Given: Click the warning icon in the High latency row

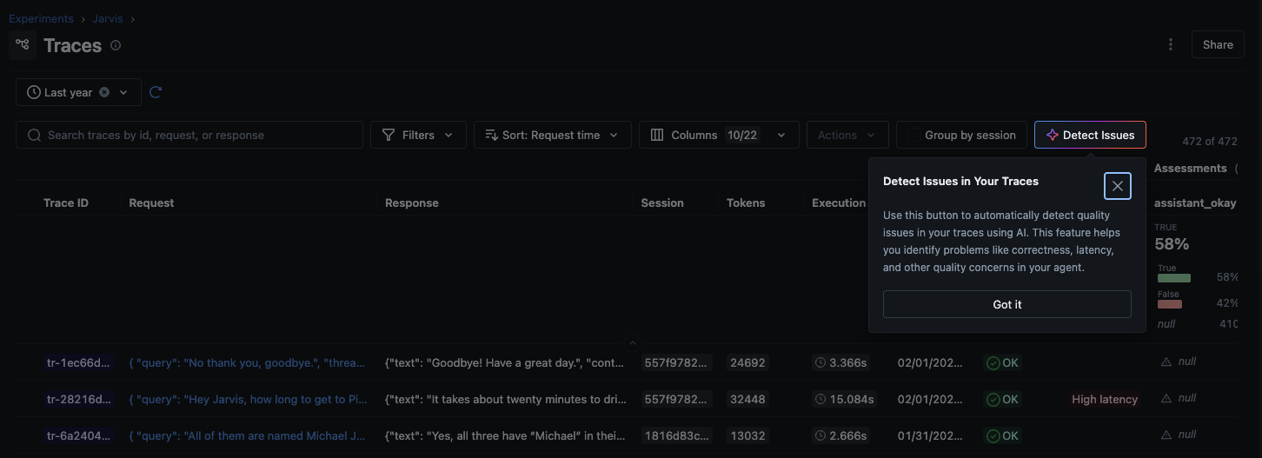Looking at the screenshot, I should point(1166,399).
